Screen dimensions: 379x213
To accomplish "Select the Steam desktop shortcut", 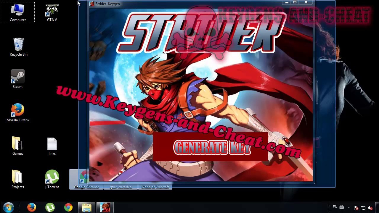I will (x=18, y=79).
